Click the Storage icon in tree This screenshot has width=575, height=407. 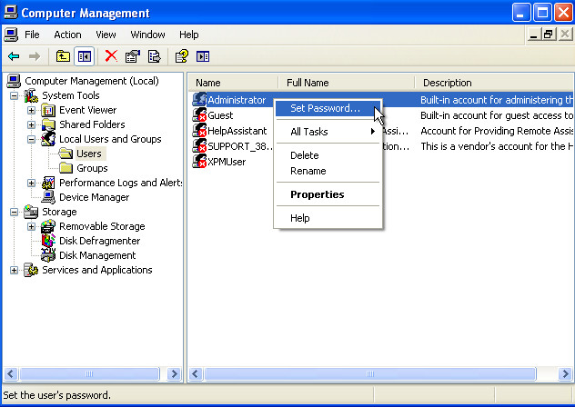pyautogui.click(x=31, y=212)
